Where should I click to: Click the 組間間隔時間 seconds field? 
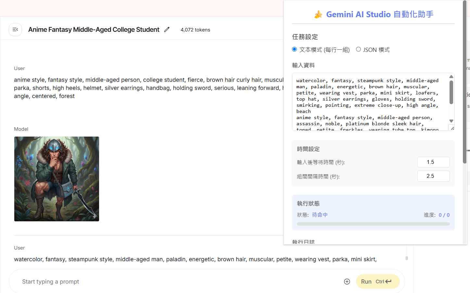(x=433, y=176)
